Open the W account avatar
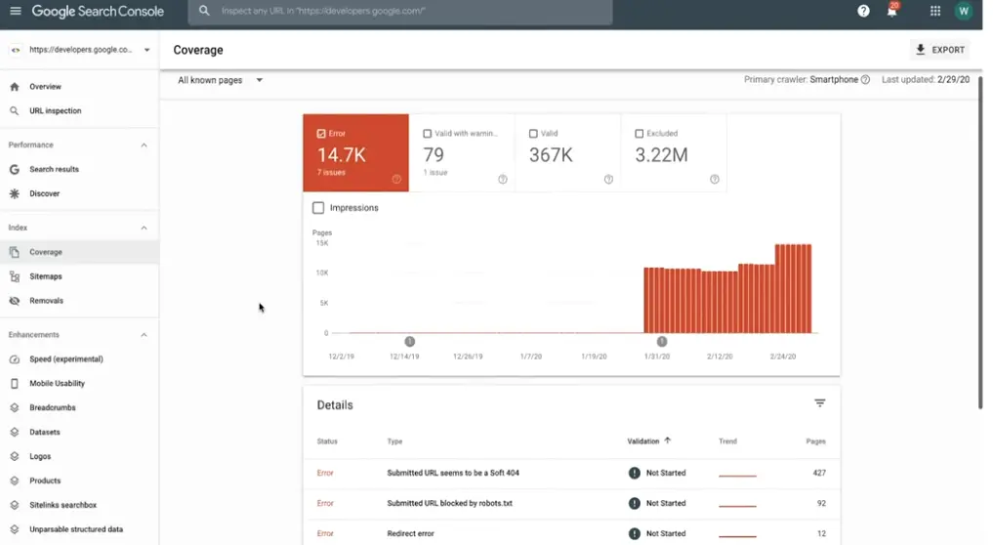The height and width of the screenshot is (545, 993). tap(964, 11)
